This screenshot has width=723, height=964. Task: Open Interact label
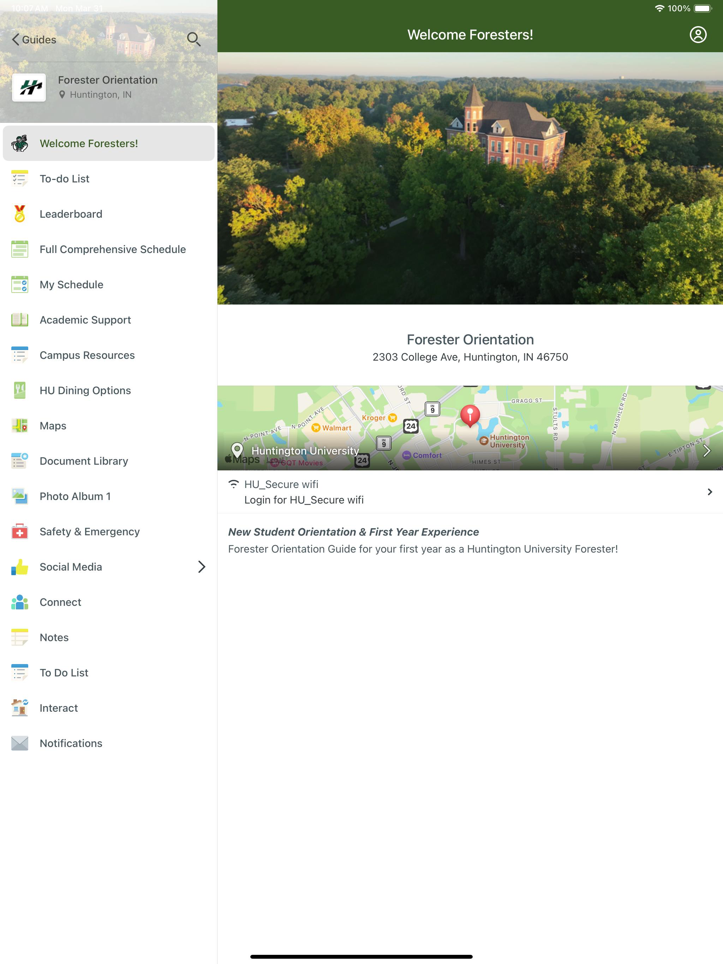(x=59, y=708)
